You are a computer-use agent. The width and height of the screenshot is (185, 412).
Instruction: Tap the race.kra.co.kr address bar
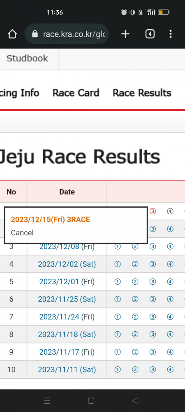click(67, 34)
